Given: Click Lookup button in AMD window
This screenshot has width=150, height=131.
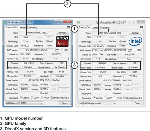Looking at the screenshot, I should [x=62, y=33].
